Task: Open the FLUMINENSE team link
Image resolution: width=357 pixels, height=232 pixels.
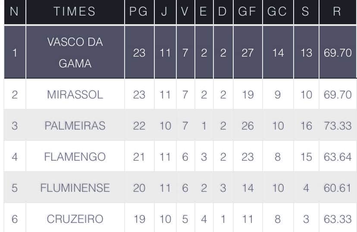Action: coord(75,188)
